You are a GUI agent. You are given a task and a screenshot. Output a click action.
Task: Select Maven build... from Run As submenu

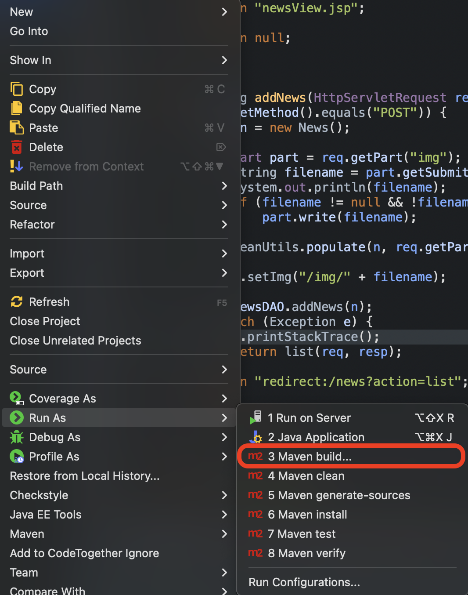pos(310,457)
